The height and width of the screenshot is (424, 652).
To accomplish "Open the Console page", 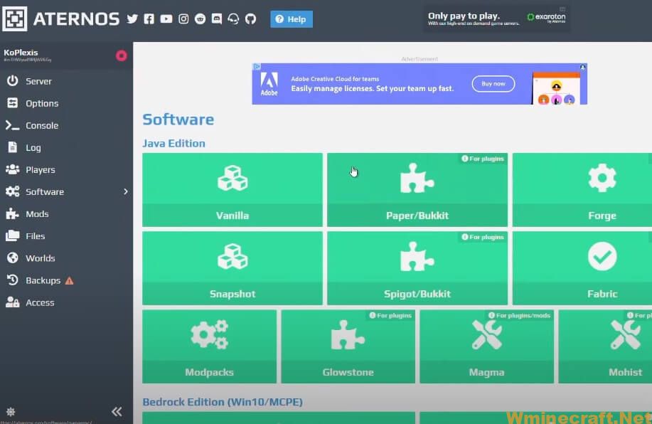I will click(x=67, y=125).
